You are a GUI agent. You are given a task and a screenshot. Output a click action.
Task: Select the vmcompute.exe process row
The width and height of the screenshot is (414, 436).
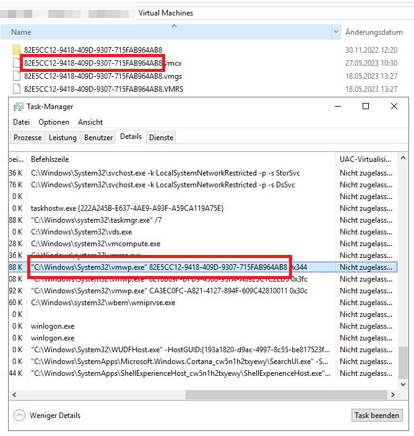point(96,244)
